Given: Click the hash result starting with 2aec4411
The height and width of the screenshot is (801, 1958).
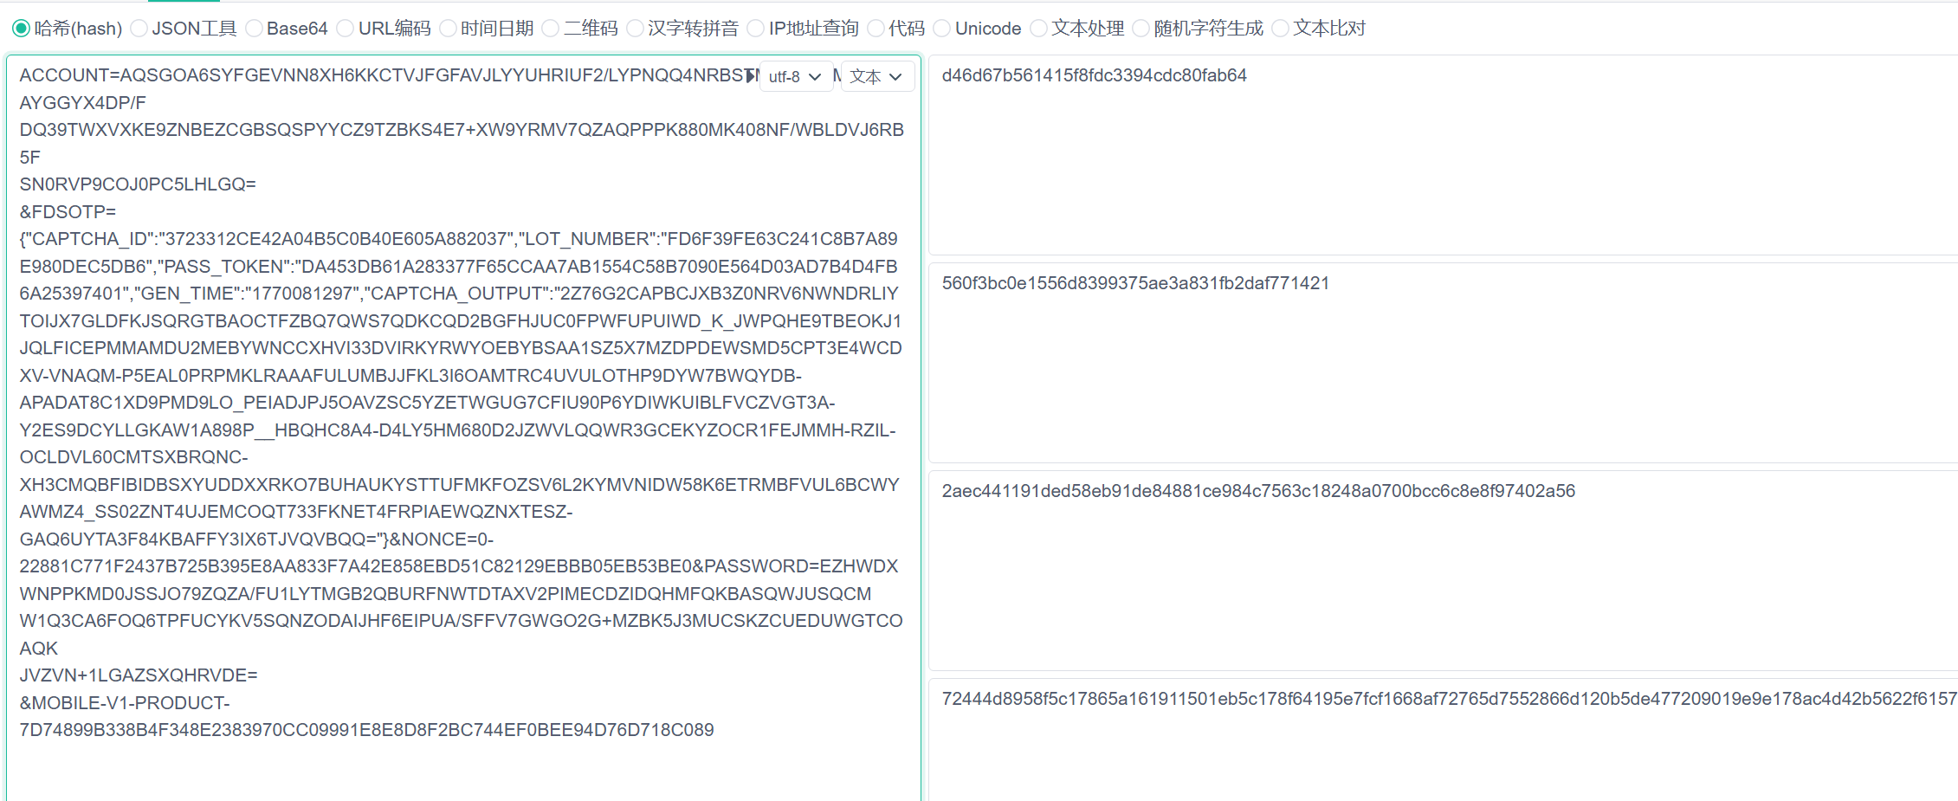Looking at the screenshot, I should point(1258,491).
